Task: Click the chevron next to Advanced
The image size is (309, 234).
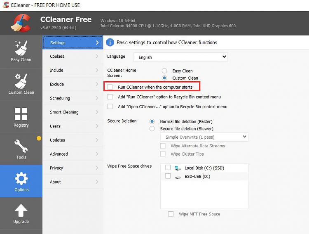Action: pos(97,154)
